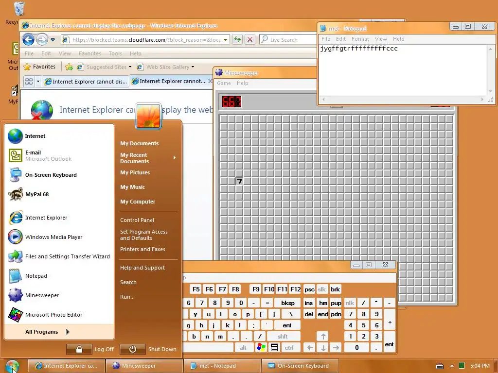Expand the All Programs list
The height and width of the screenshot is (373, 498).
59,332
